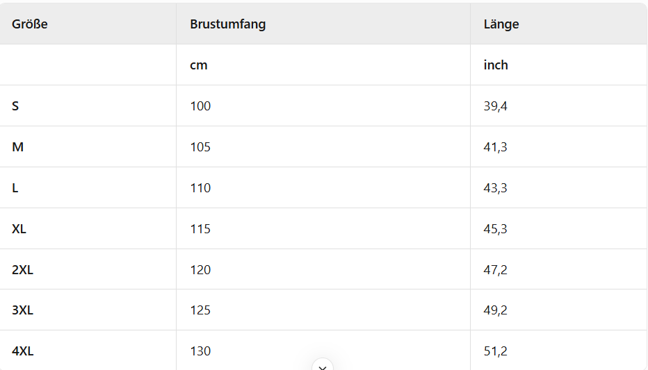This screenshot has width=648, height=370.
Task: Click the Länge column header
Action: [501, 24]
